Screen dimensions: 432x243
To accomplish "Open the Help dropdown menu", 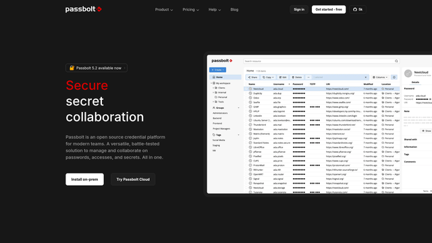I will pos(215,9).
